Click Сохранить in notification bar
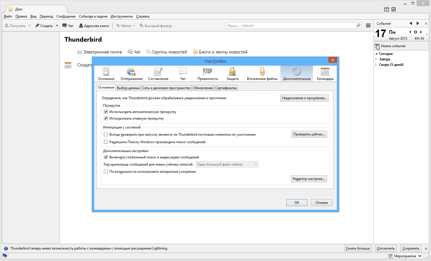Screen dimensions: 431x261 coord(411,248)
